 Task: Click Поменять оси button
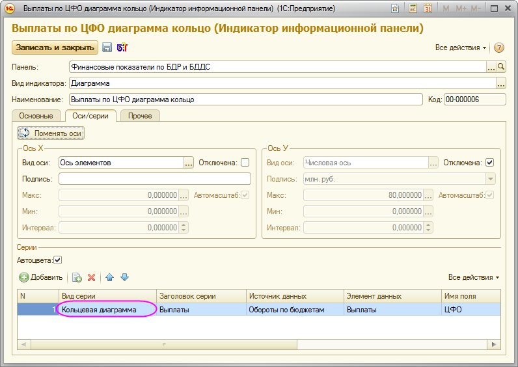(x=51, y=133)
